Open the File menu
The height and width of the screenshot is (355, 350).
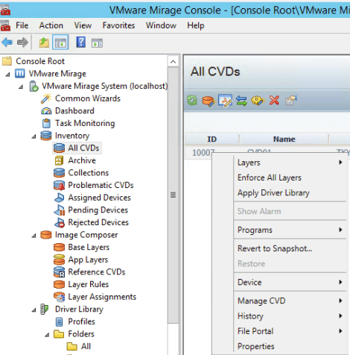22,25
